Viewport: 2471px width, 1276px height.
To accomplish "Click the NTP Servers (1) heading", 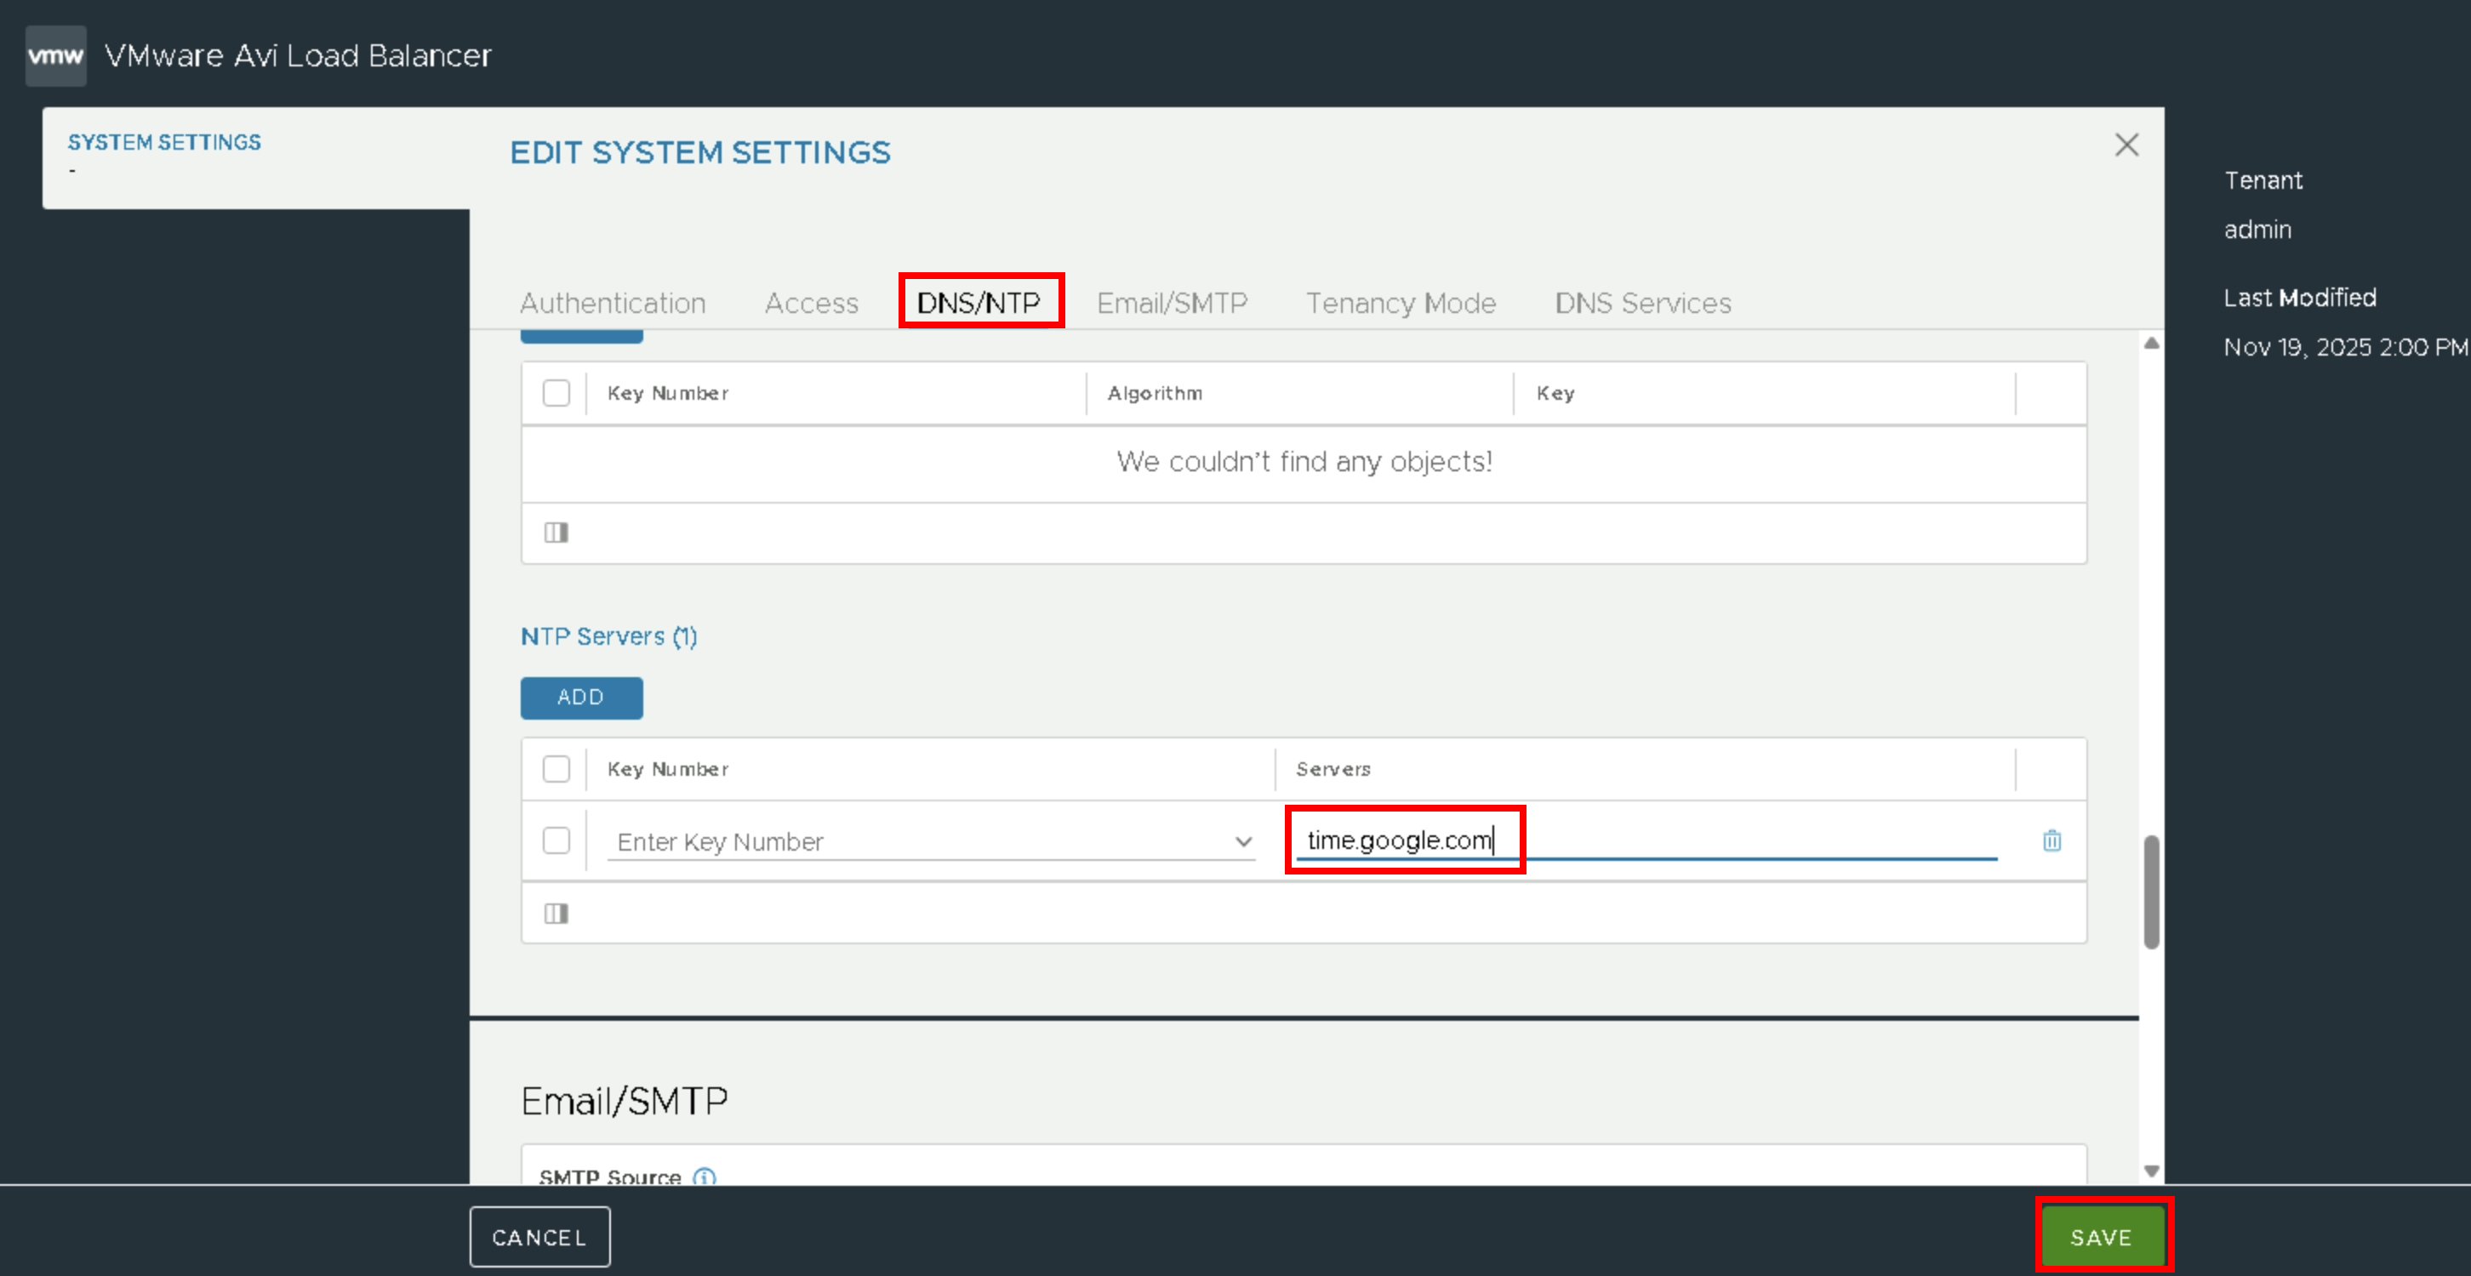I will click(x=609, y=636).
